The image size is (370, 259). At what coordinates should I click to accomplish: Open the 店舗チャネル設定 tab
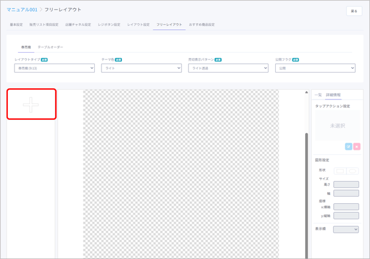click(x=78, y=25)
